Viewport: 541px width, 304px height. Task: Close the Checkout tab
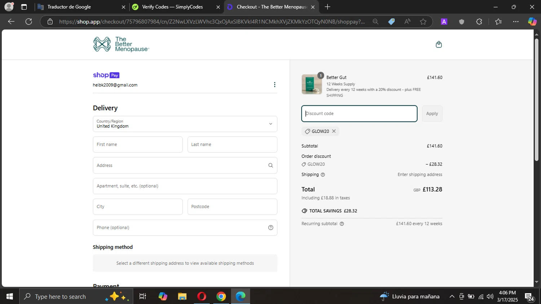[x=313, y=7]
